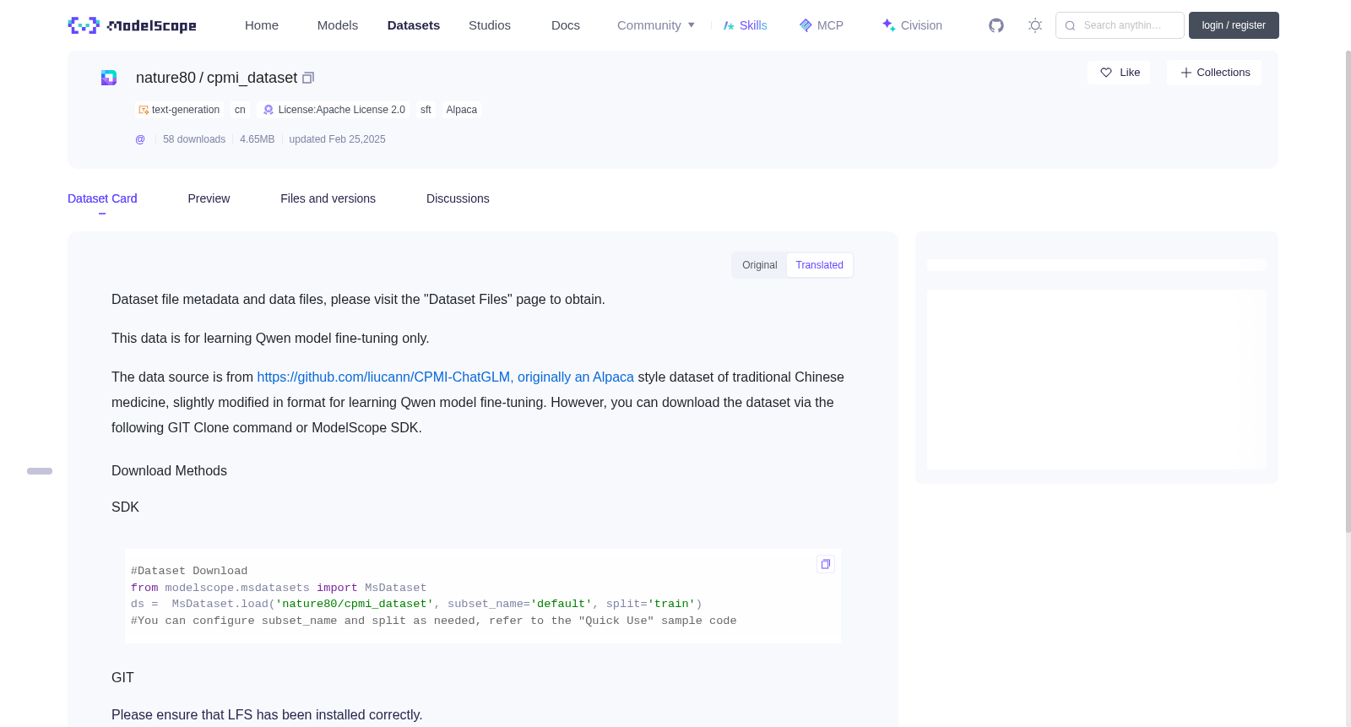Click the dataset avatar icon
Image resolution: width=1351 pixels, height=727 pixels.
(109, 78)
